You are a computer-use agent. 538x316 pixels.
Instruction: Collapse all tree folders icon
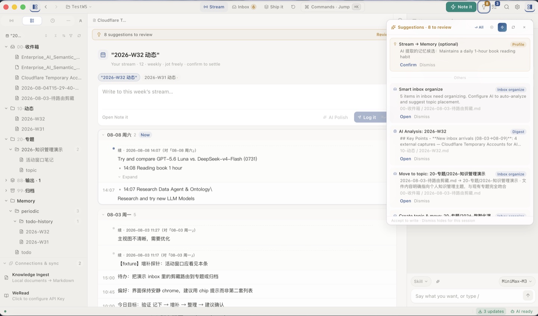point(56,36)
